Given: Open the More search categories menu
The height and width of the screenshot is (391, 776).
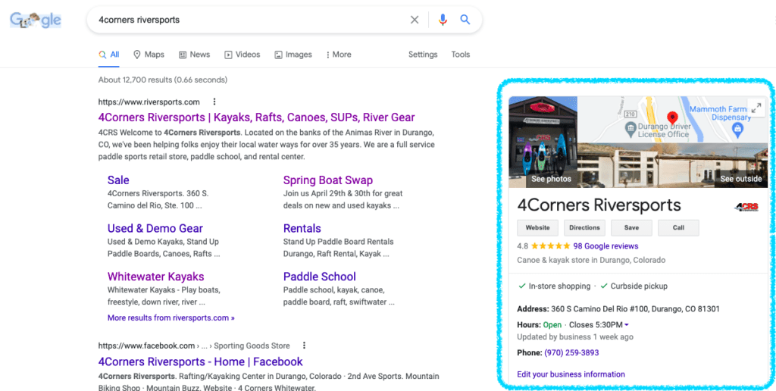Looking at the screenshot, I should [339, 55].
